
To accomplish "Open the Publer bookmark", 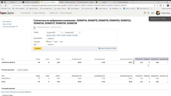I will point(129,8).
